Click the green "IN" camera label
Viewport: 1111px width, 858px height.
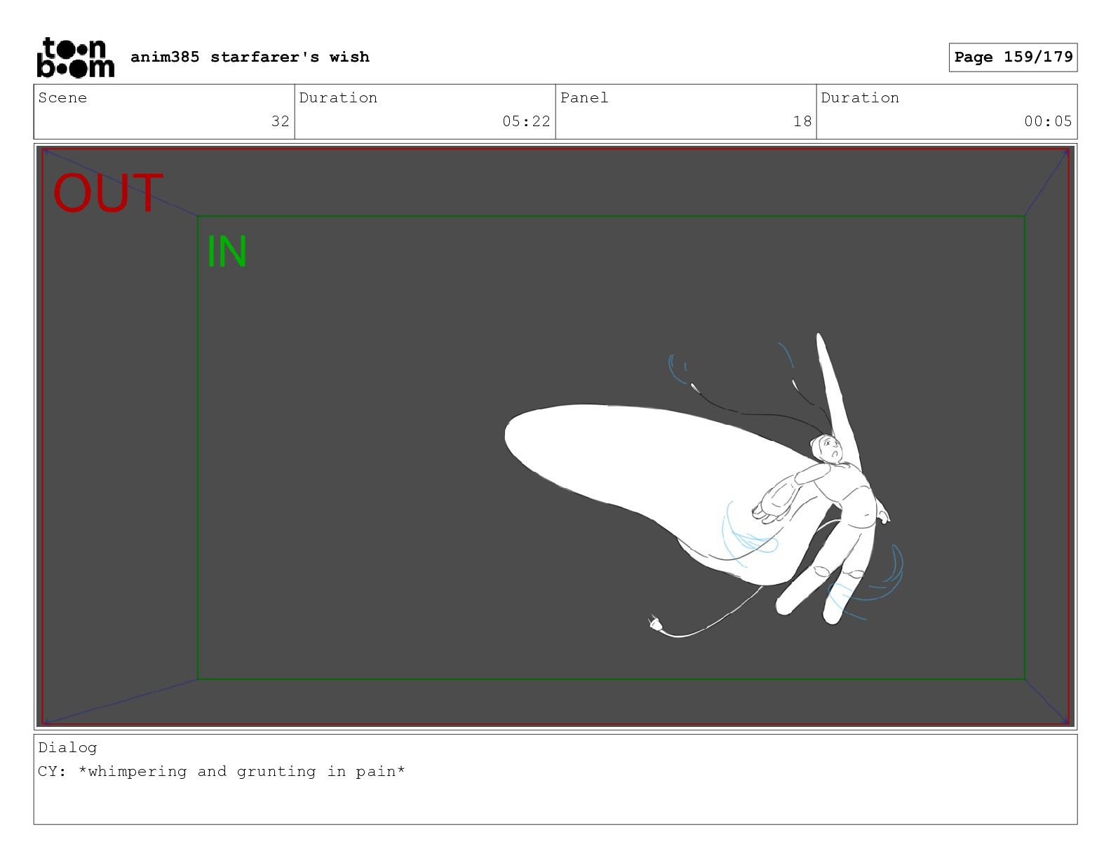[227, 252]
